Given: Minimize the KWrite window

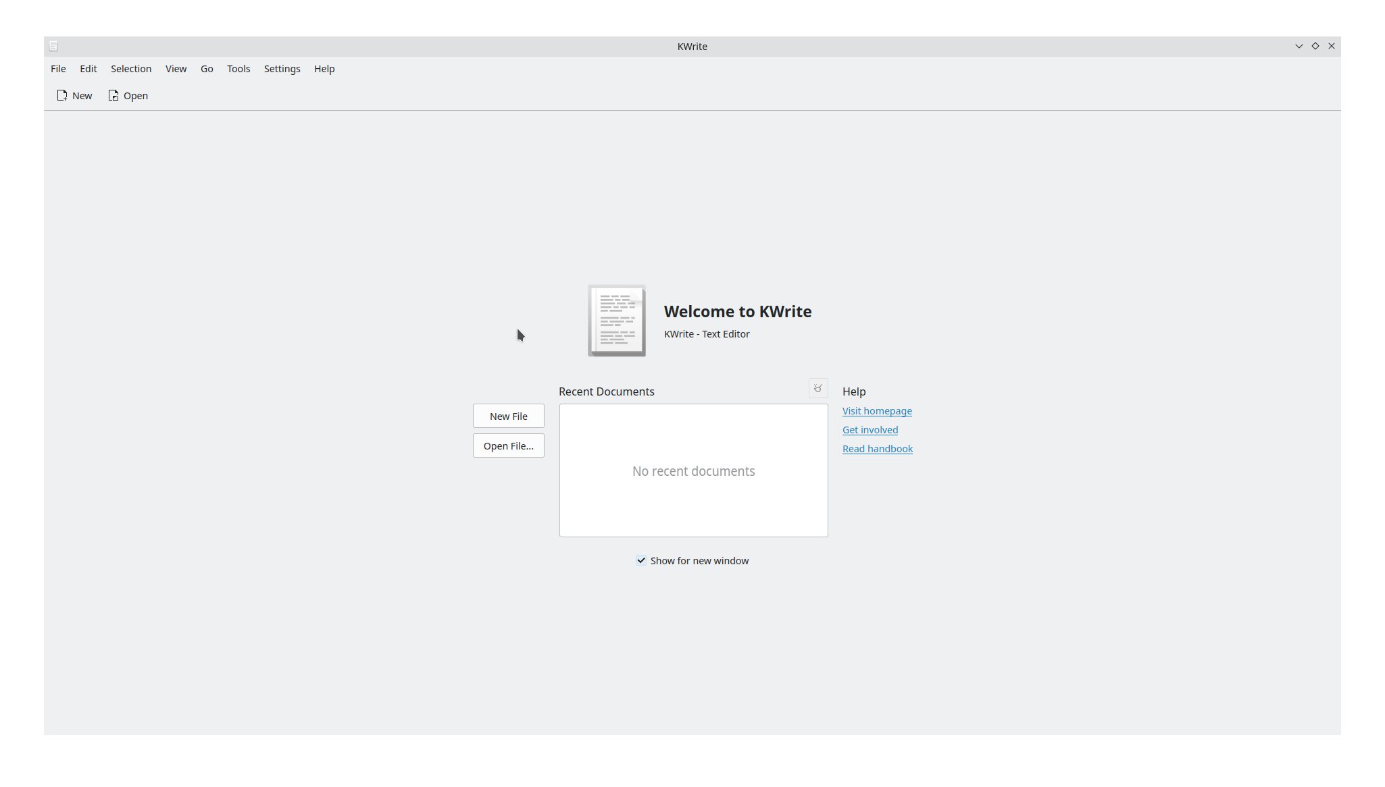Looking at the screenshot, I should 1299,47.
